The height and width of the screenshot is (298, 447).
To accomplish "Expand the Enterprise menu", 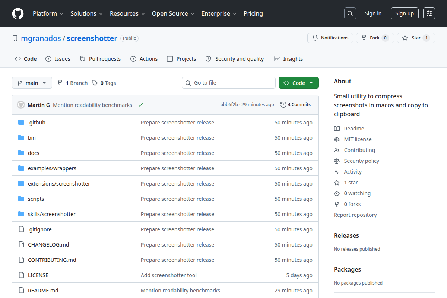I will pyautogui.click(x=219, y=13).
